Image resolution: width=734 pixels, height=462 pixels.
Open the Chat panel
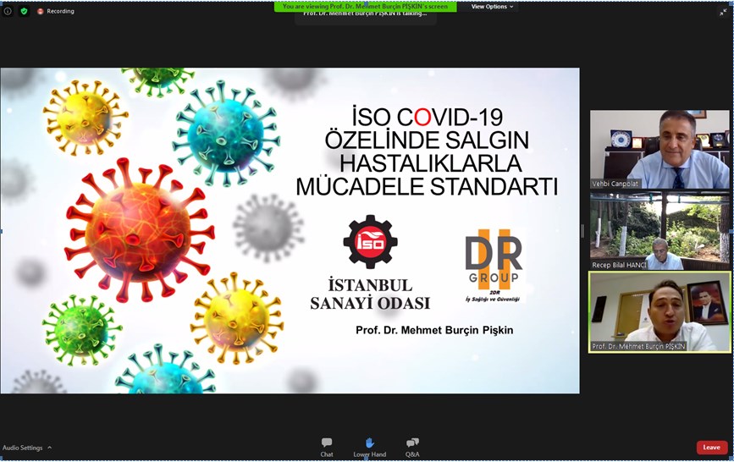click(327, 447)
